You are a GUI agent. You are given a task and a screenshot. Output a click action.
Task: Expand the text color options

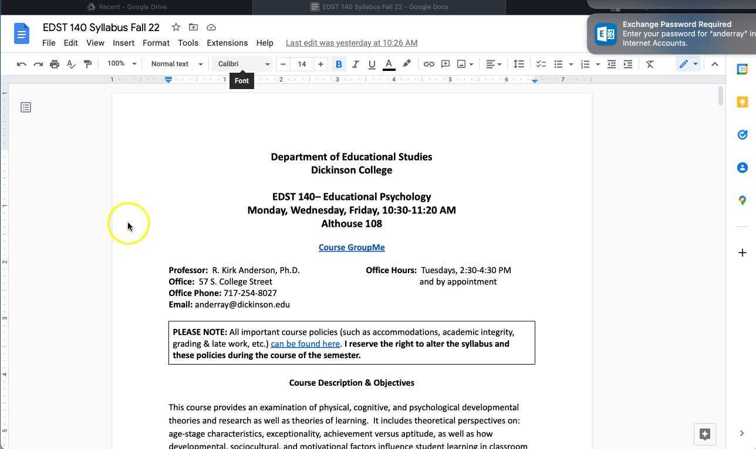point(389,64)
